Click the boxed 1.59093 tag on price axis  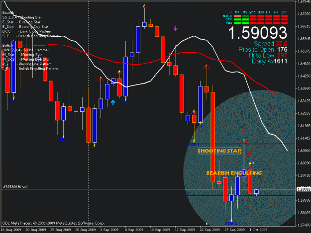pos(303,189)
